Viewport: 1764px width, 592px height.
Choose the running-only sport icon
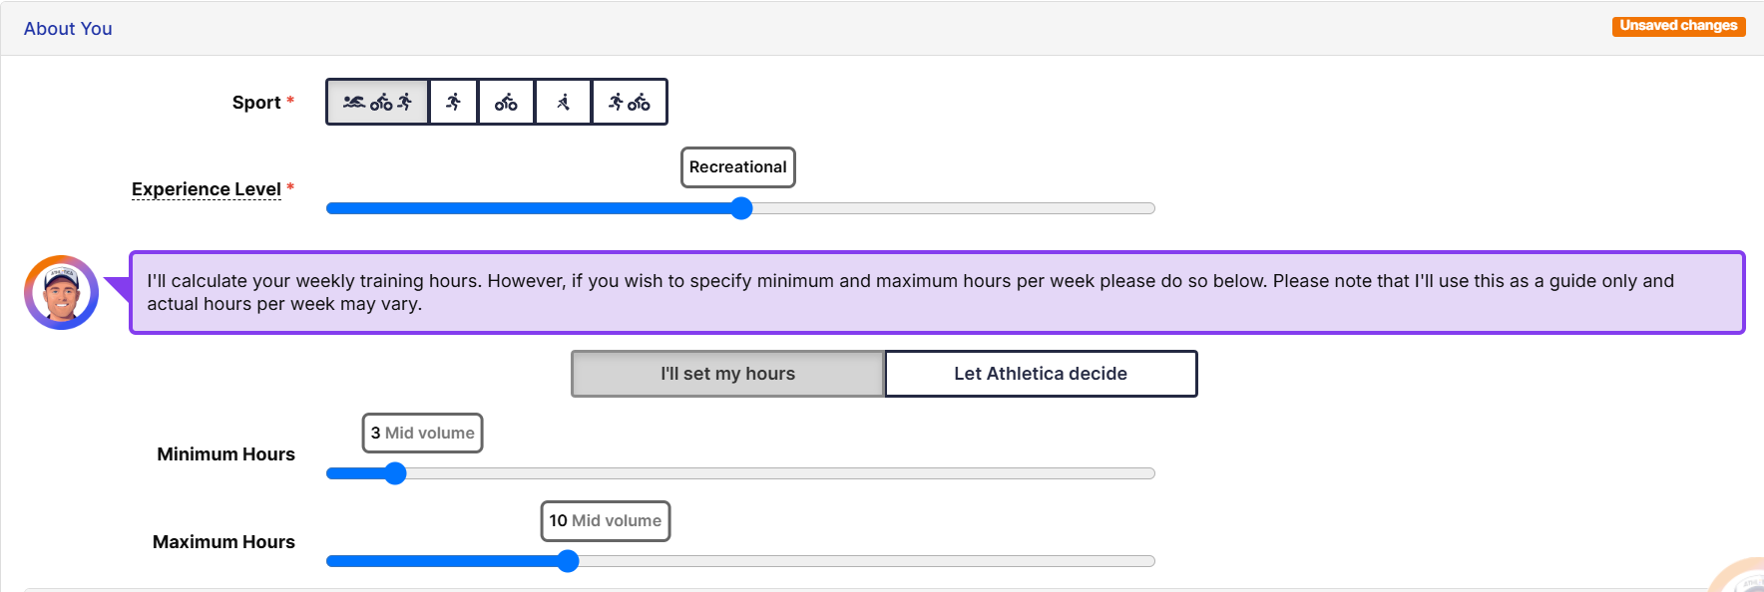click(454, 102)
